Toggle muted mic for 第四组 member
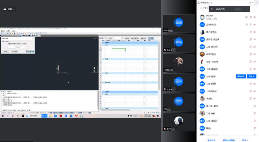 251,39
